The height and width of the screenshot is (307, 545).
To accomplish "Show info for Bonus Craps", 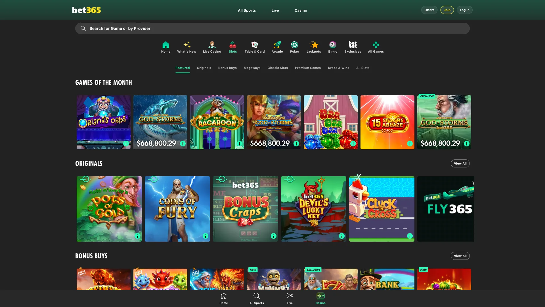I will 274,236.
